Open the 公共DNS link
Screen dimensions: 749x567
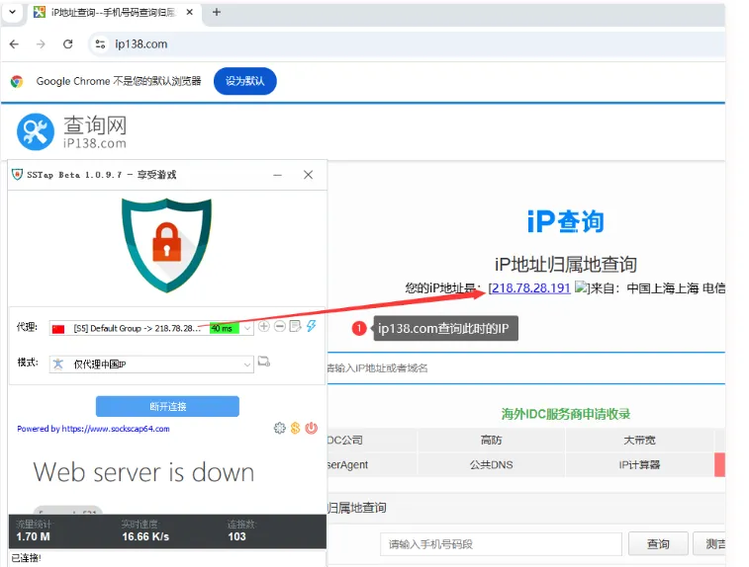(x=491, y=465)
